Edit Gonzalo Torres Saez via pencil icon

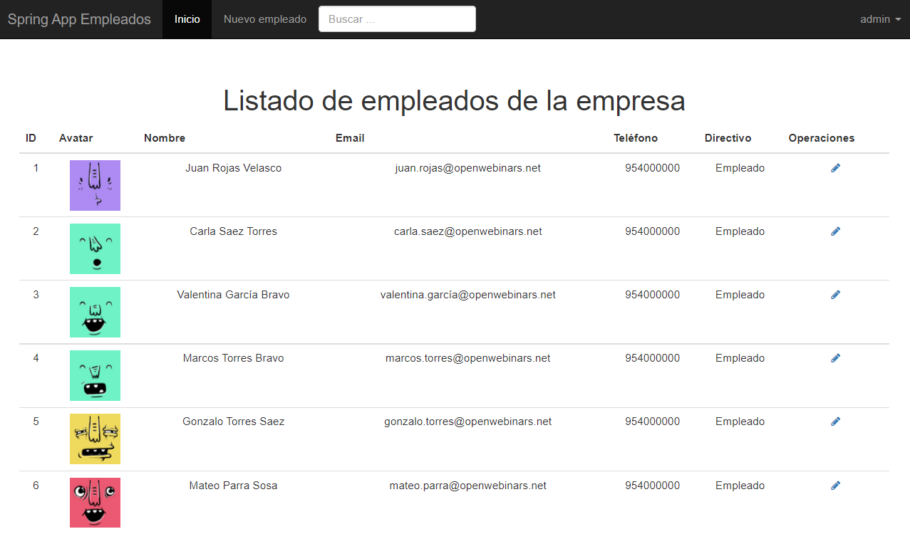click(835, 421)
